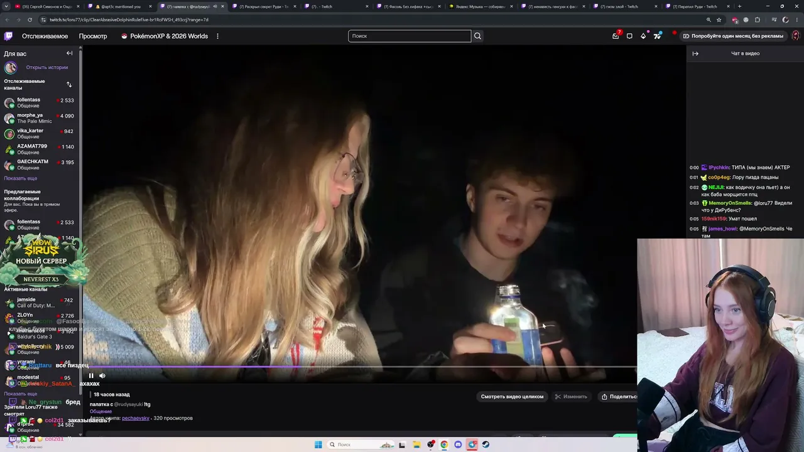Open the notifications inbox icon
This screenshot has height=452, width=804.
point(616,36)
